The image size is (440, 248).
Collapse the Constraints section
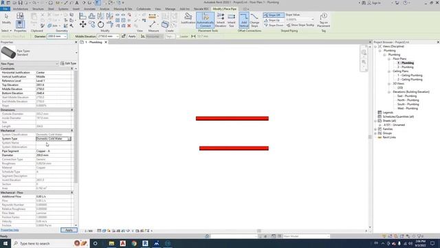(72, 69)
